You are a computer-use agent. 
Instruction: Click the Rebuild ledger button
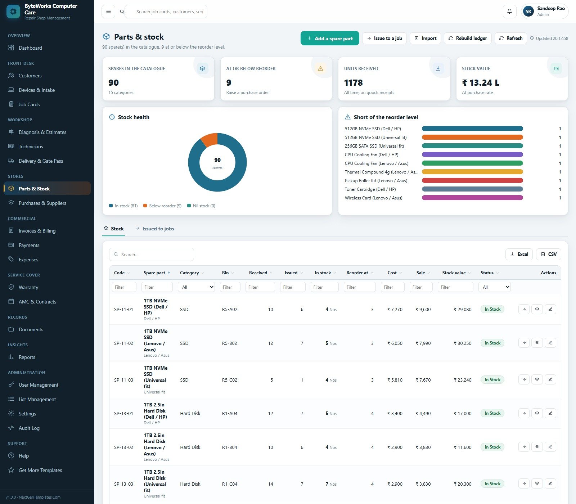click(x=468, y=38)
